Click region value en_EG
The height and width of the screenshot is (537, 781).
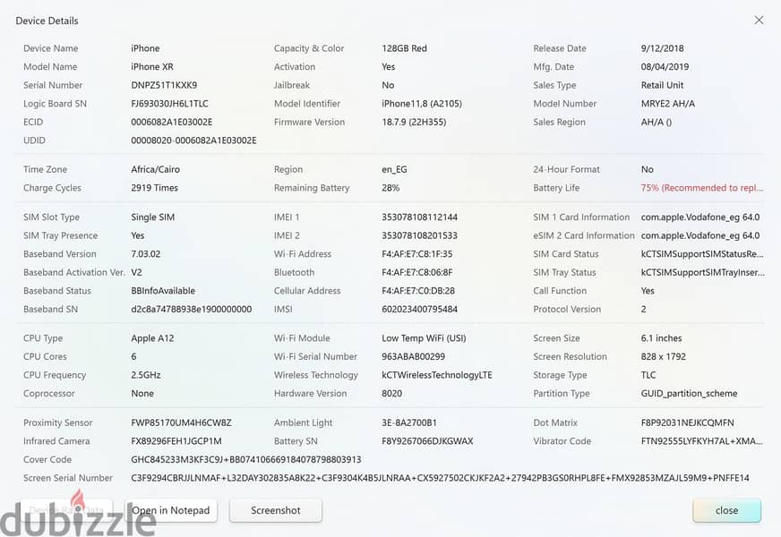394,169
